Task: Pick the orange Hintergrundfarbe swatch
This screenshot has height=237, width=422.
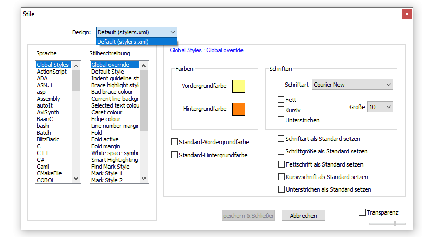Action: tap(238, 109)
